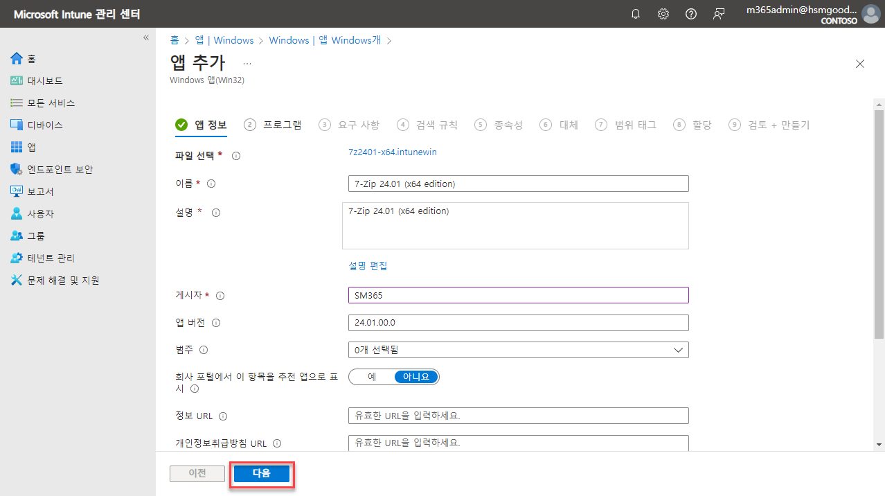Click the 그룹 groups icon
This screenshot has height=496, width=885.
[17, 235]
